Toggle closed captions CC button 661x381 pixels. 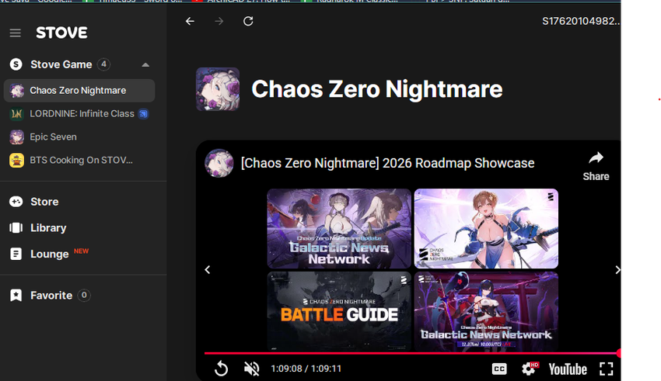pyautogui.click(x=499, y=369)
